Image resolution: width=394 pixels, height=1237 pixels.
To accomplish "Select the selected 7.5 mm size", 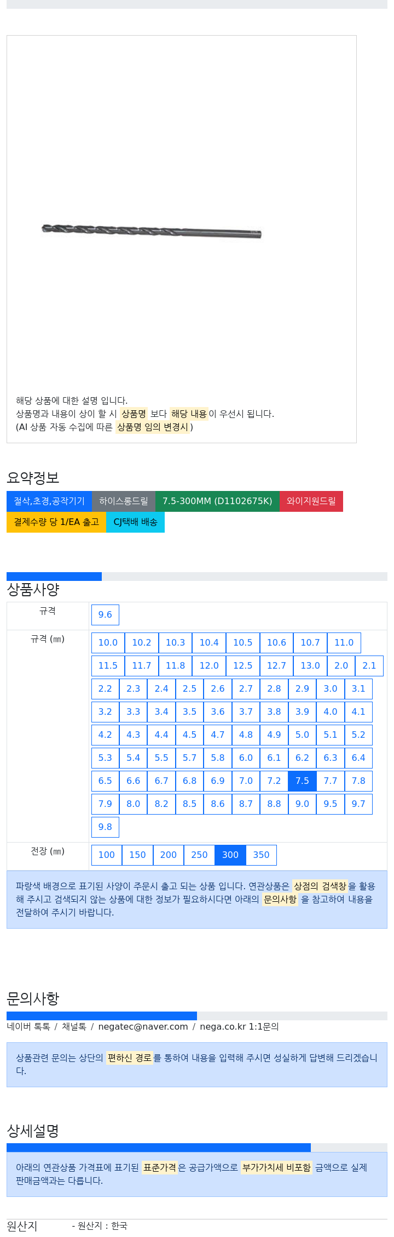I will pos(302,781).
